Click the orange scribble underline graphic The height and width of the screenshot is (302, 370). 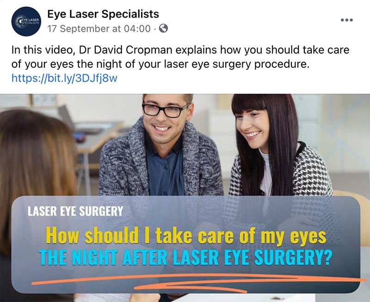(x=199, y=283)
